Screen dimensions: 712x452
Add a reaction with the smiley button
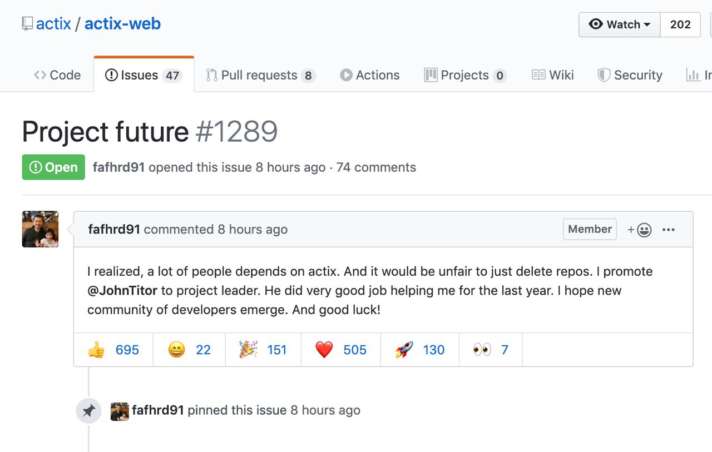(x=640, y=230)
